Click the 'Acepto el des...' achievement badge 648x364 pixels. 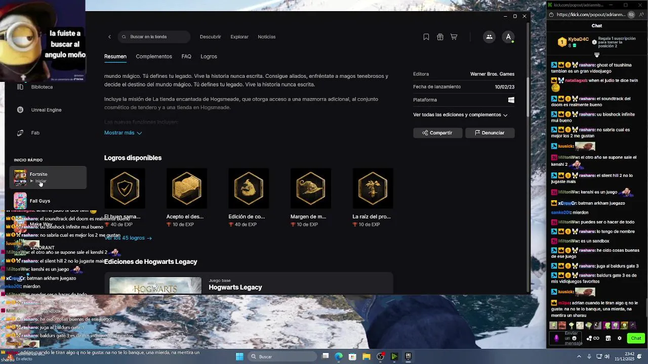pos(187,188)
